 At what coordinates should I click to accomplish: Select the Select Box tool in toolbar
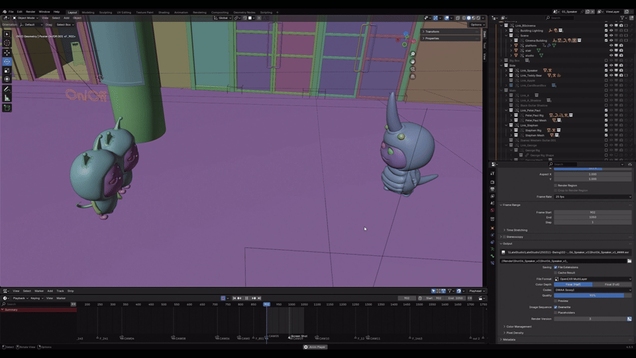point(7,34)
